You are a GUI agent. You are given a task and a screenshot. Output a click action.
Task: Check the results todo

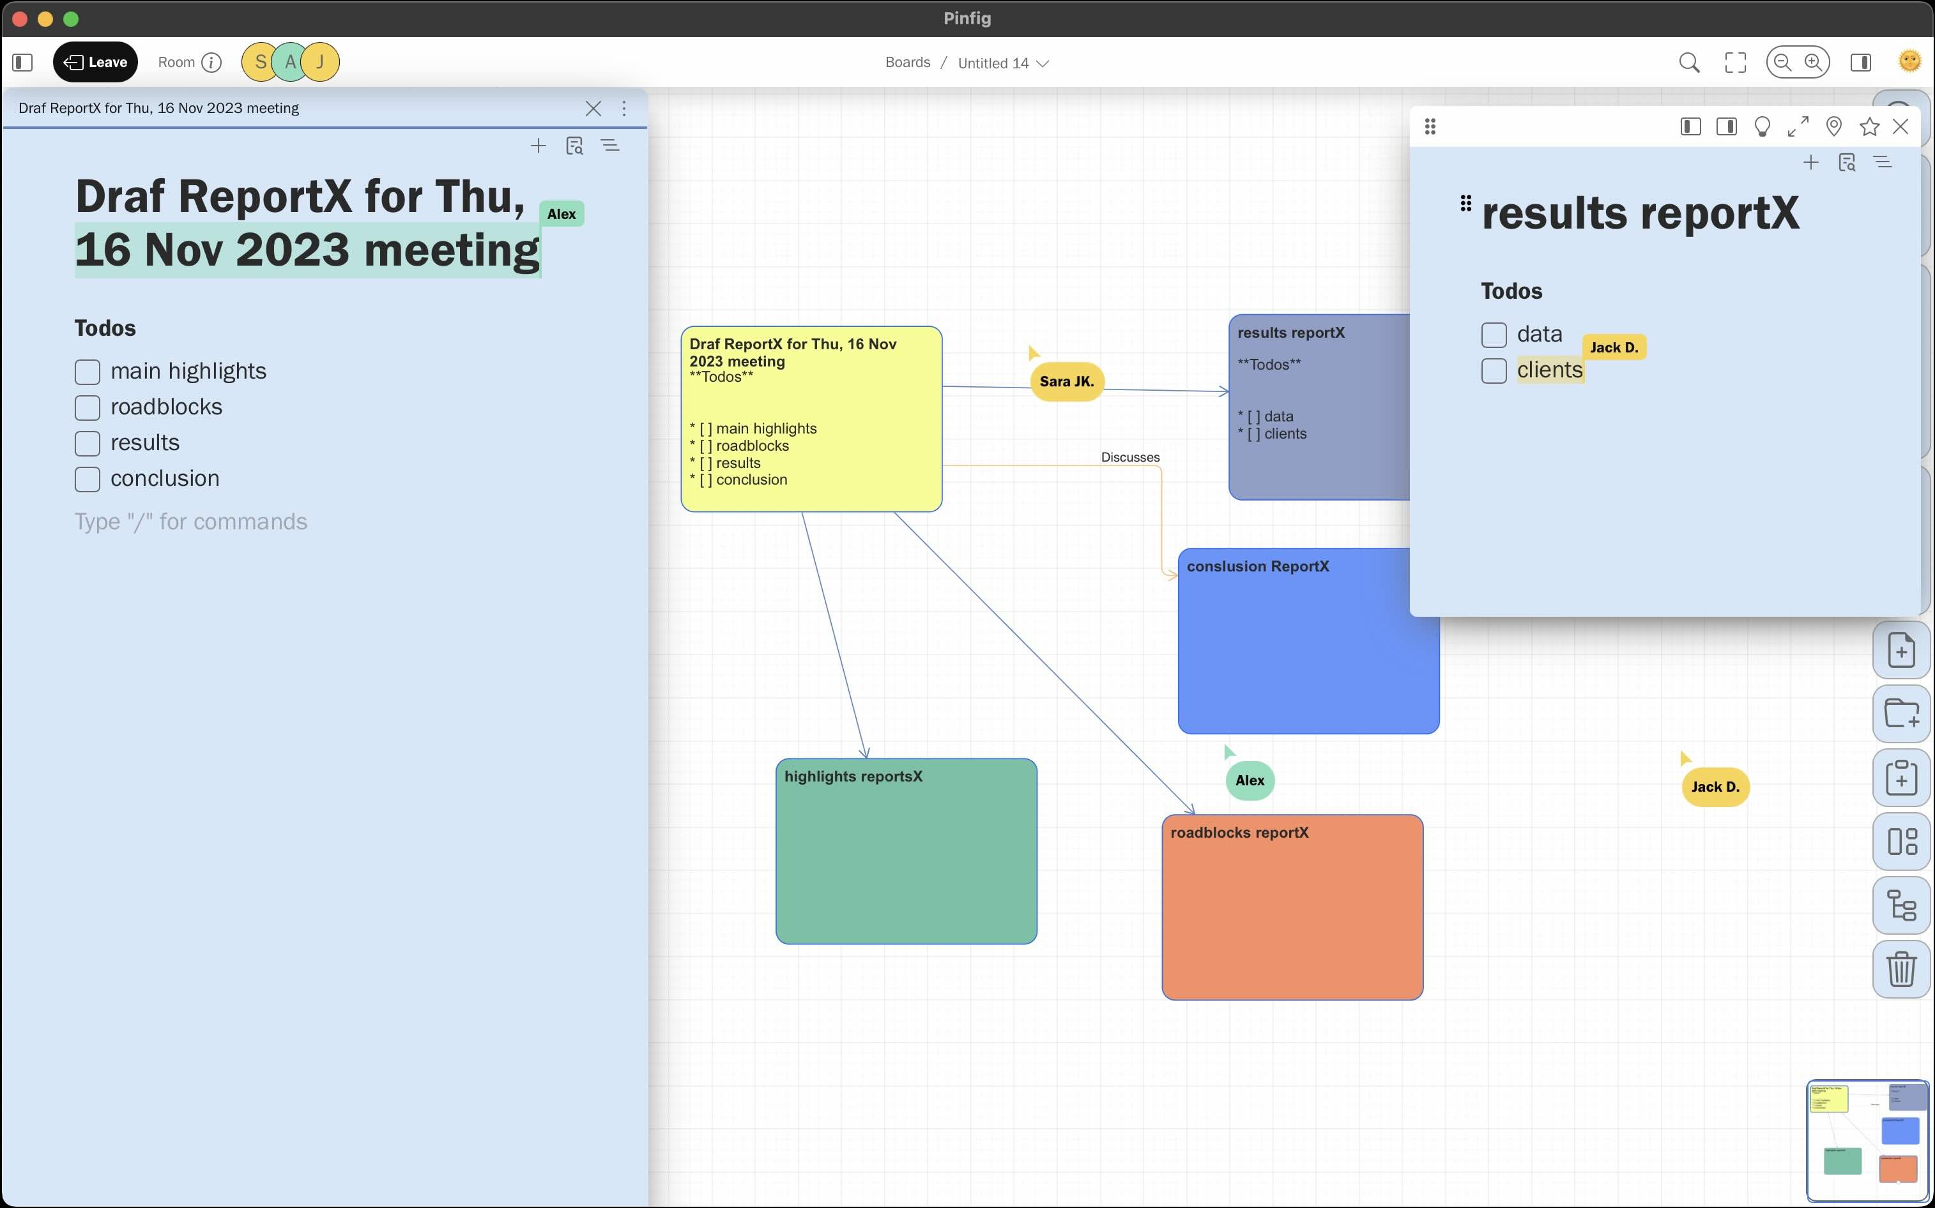pyautogui.click(x=87, y=443)
